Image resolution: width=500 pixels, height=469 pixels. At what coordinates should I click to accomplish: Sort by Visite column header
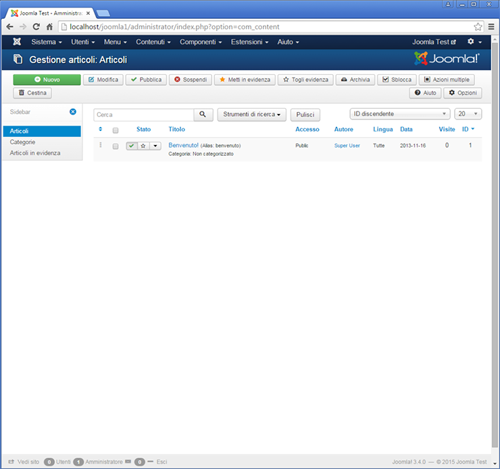click(447, 130)
